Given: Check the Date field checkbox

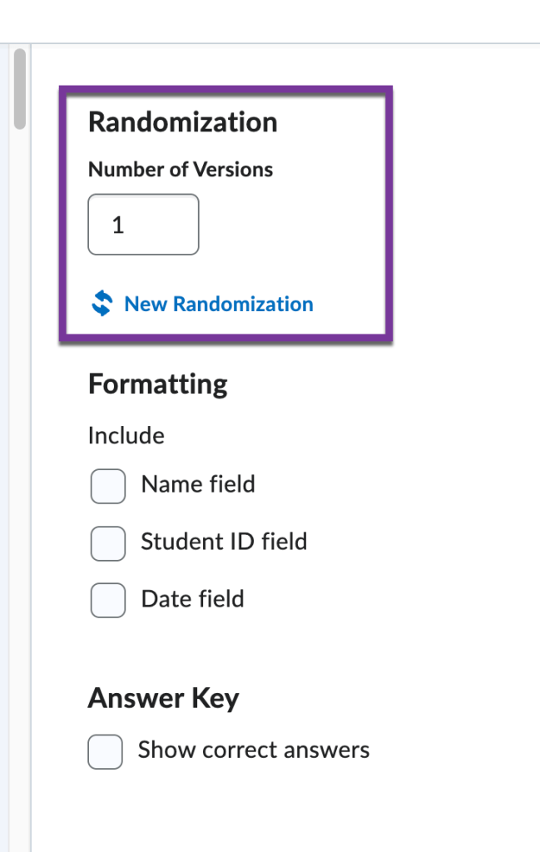Looking at the screenshot, I should click(x=108, y=601).
